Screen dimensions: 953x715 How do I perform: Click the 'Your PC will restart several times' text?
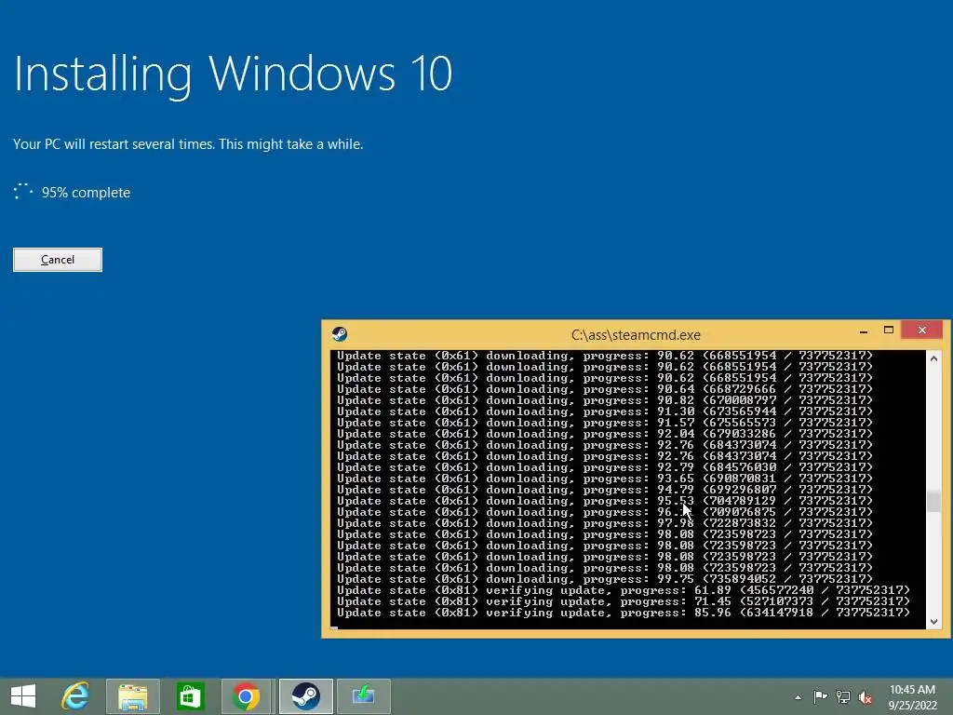188,144
